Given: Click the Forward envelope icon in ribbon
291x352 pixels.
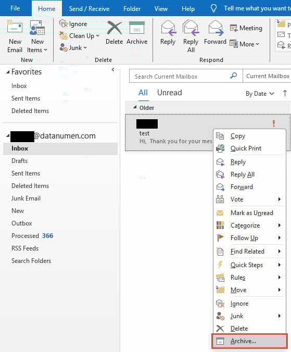Looking at the screenshot, I should coord(216,28).
